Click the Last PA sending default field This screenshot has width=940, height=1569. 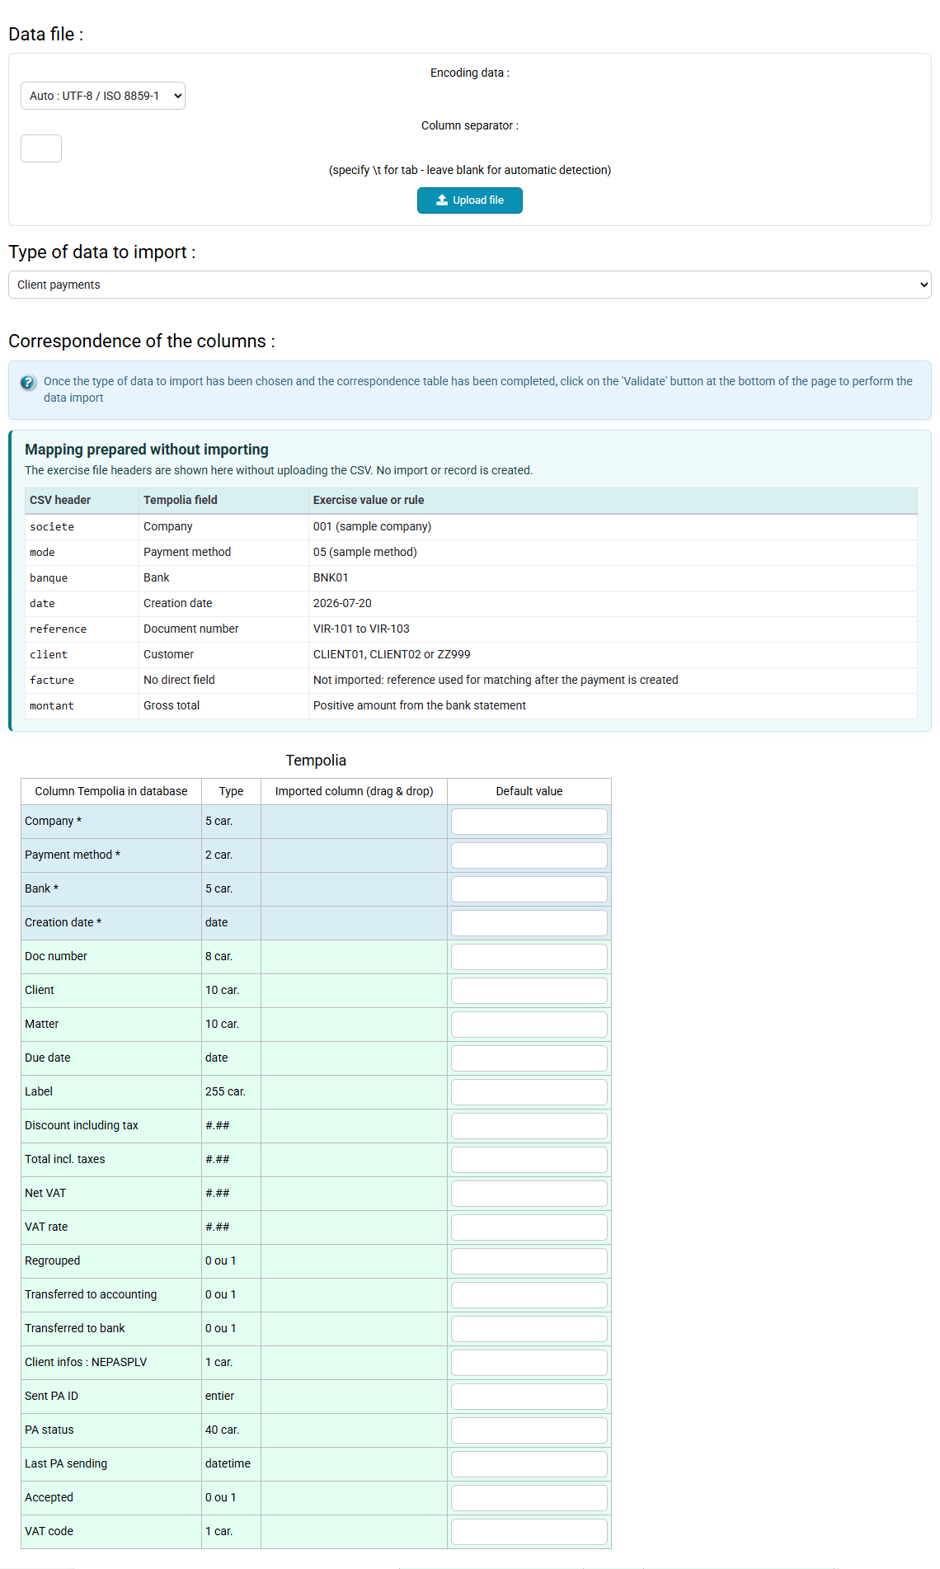point(529,1464)
